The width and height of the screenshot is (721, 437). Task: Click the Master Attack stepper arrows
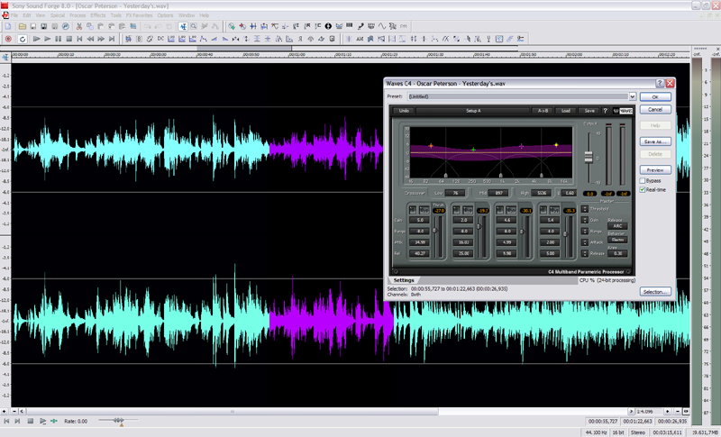point(584,242)
